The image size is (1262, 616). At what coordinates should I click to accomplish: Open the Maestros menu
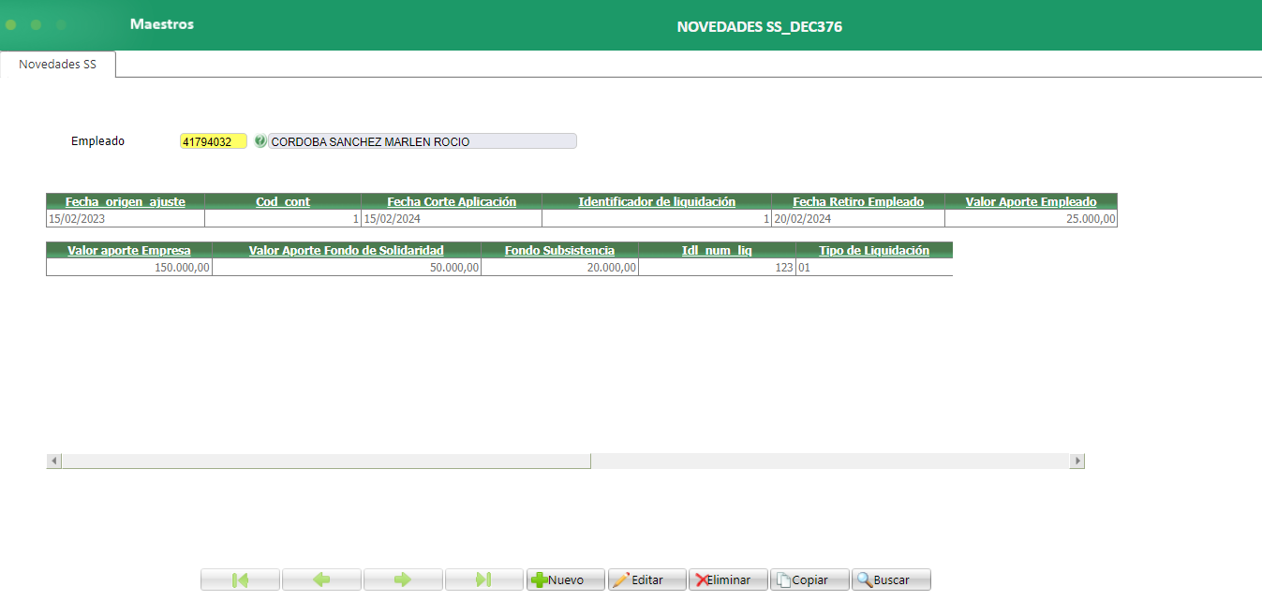[162, 23]
